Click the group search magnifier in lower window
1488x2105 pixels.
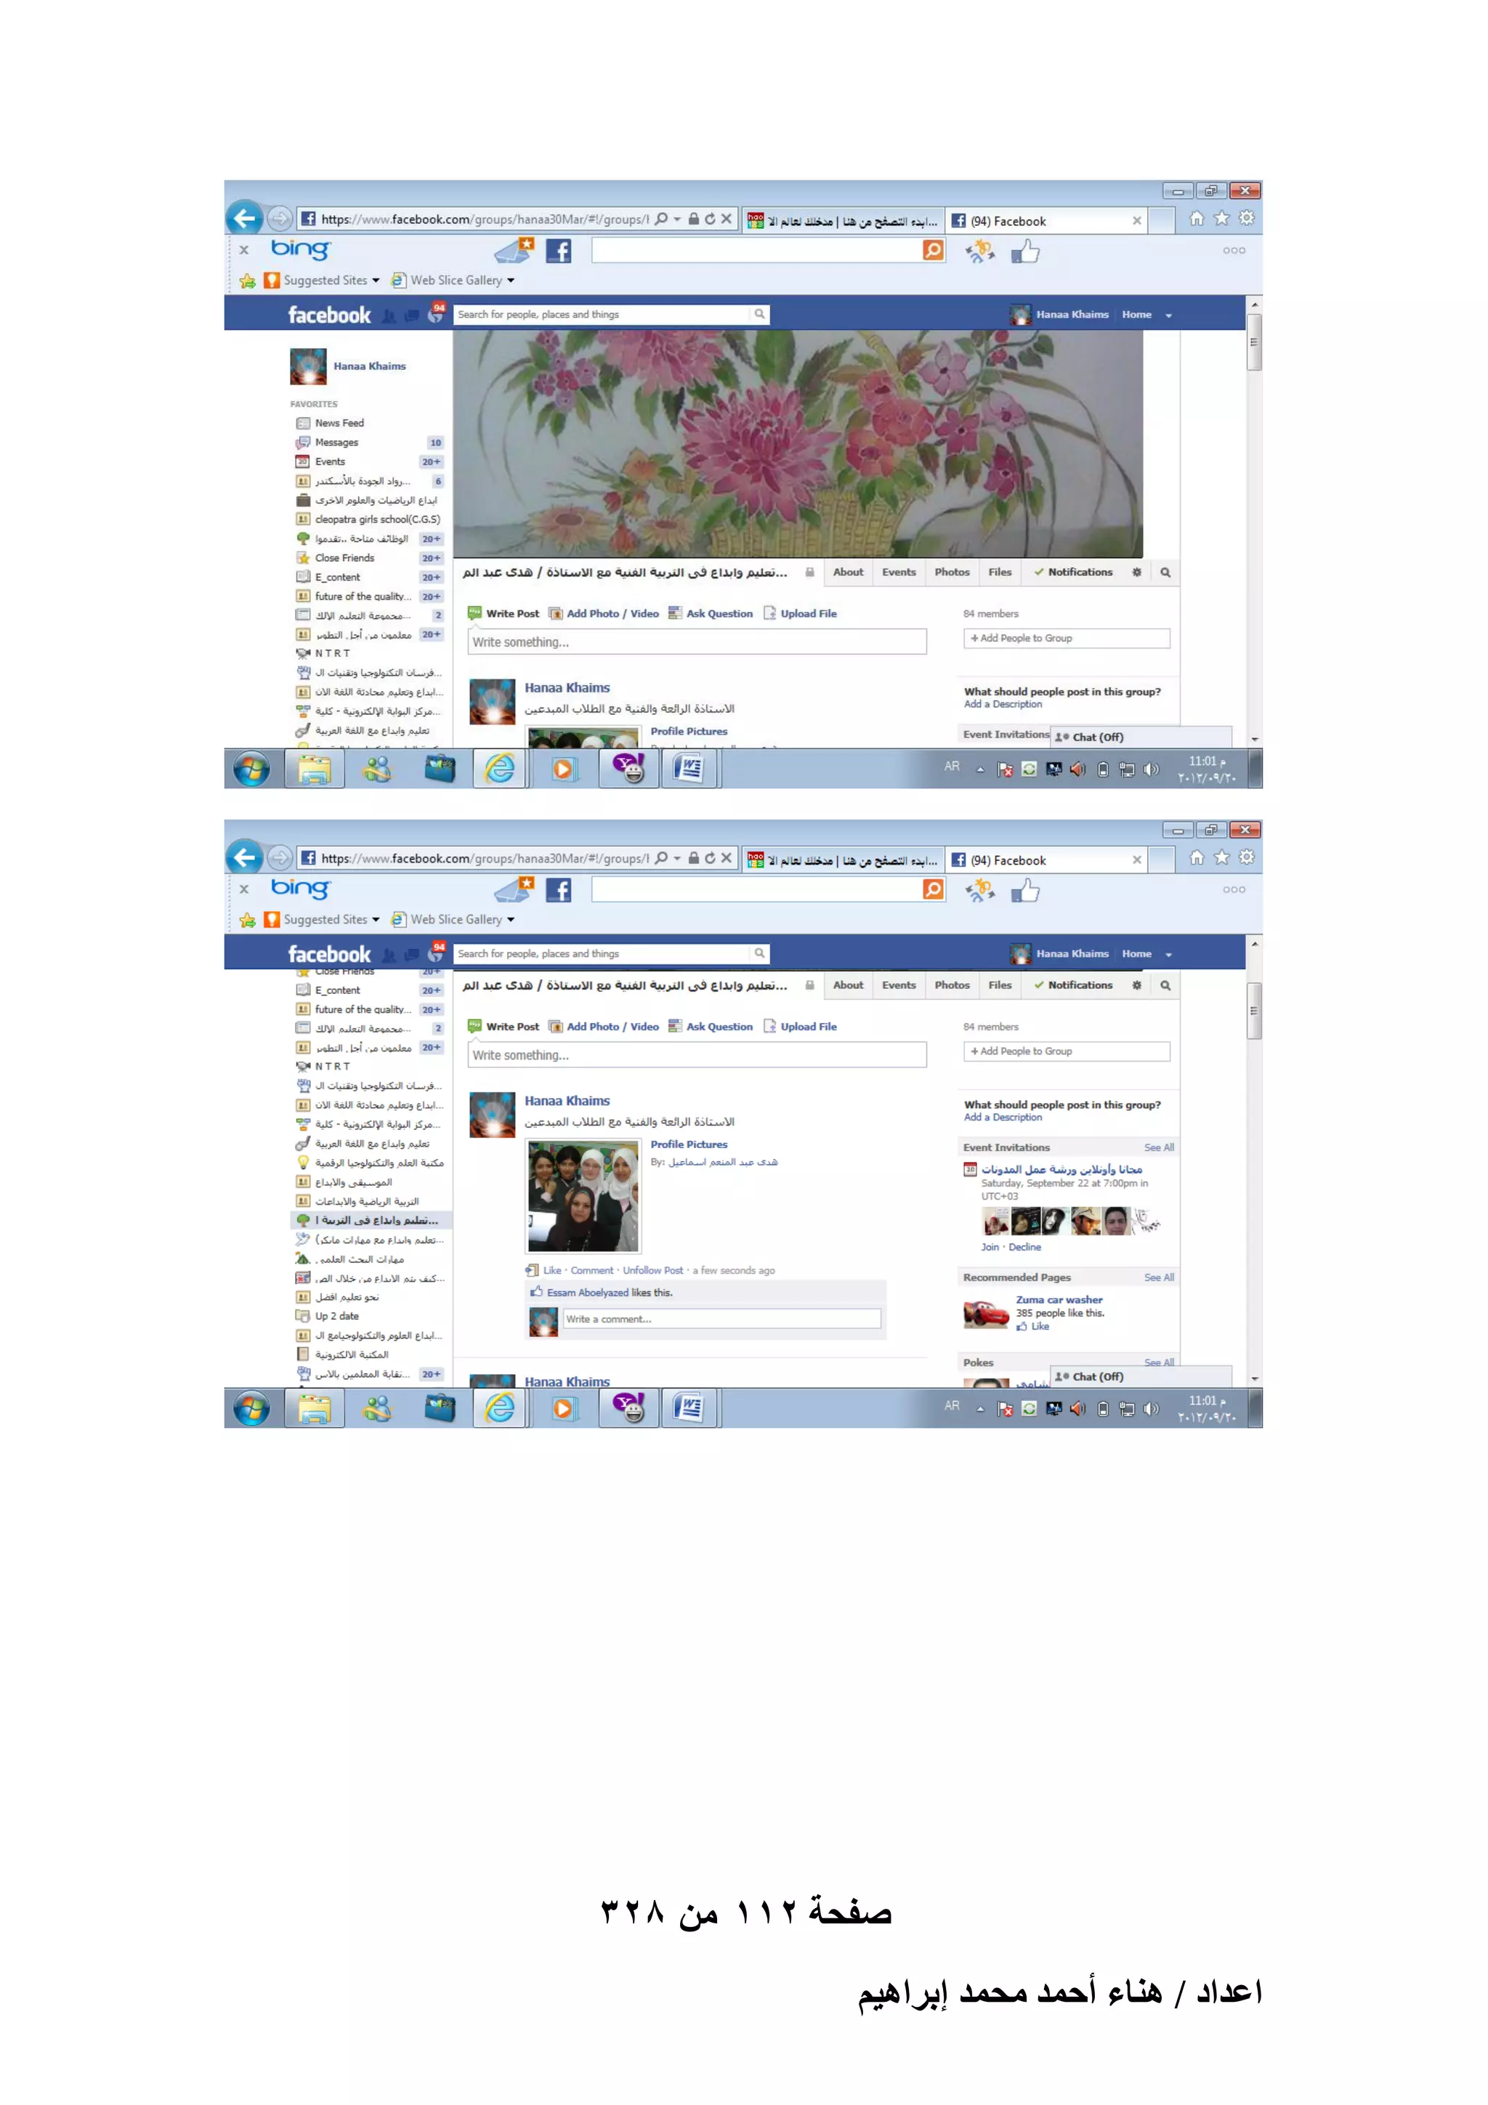click(x=1165, y=985)
